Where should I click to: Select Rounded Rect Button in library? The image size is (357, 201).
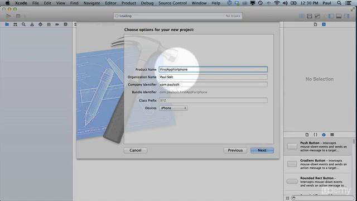[318, 181]
